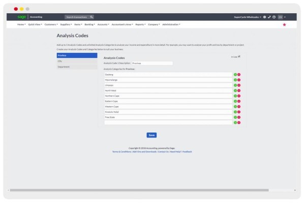Click red remove icon on the empty row
The height and width of the screenshot is (203, 305).
coord(239,123)
